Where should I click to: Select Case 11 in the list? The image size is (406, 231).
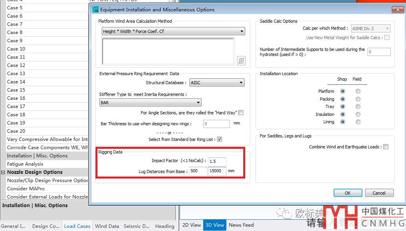(x=47, y=57)
